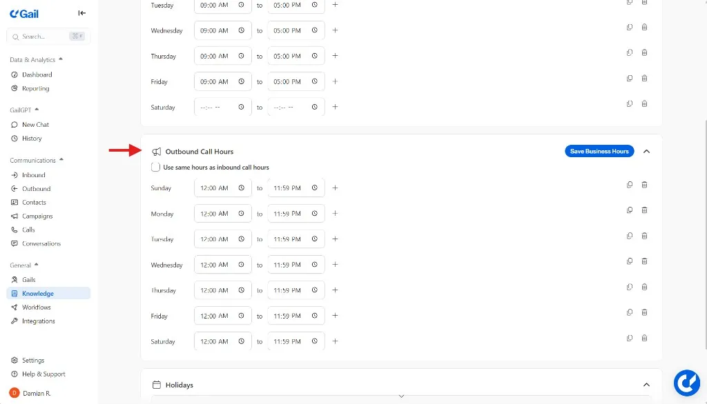Copy Sunday outbound call hours

point(630,185)
